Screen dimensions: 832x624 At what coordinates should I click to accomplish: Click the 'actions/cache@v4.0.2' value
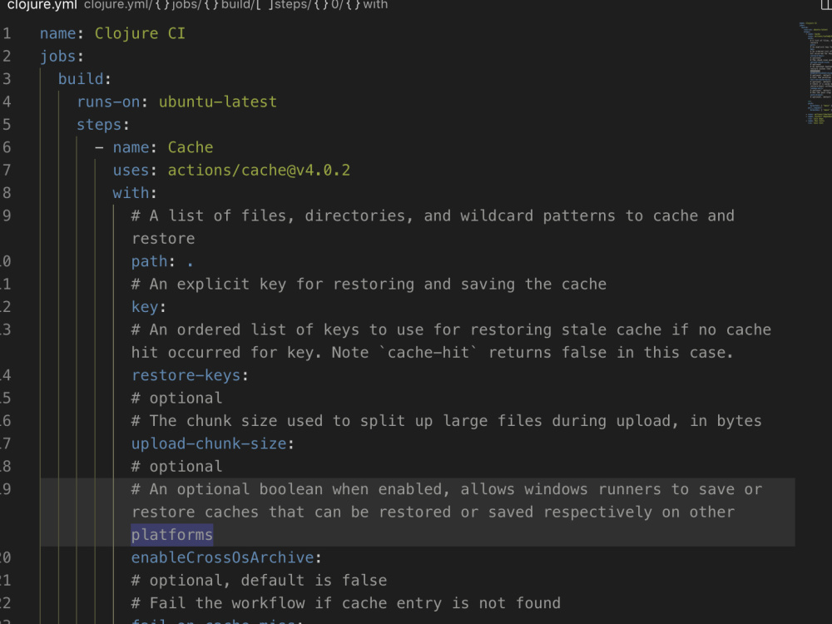(x=259, y=171)
